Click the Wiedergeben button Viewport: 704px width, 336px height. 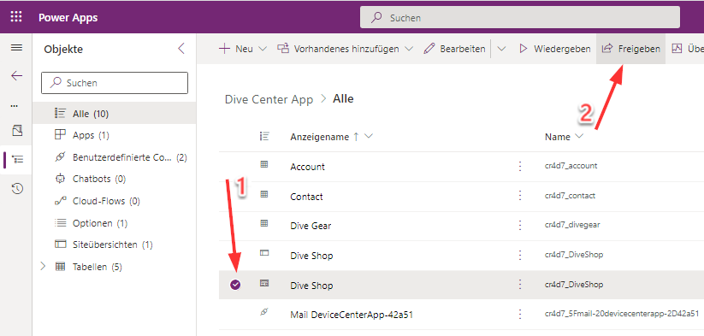555,49
